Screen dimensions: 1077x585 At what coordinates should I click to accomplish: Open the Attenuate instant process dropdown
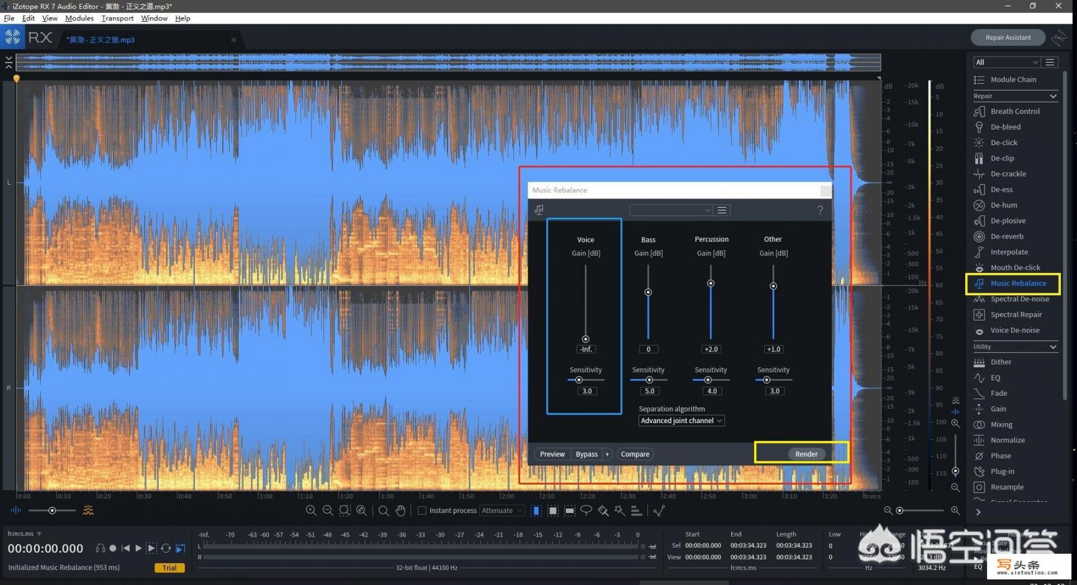(x=502, y=511)
